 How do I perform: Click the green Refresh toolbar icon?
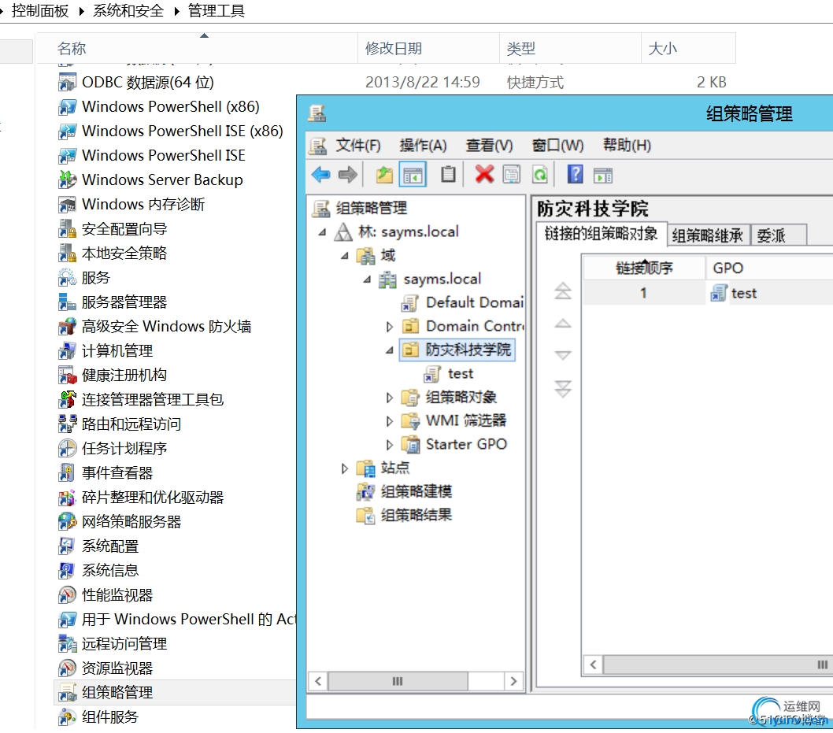coord(540,174)
